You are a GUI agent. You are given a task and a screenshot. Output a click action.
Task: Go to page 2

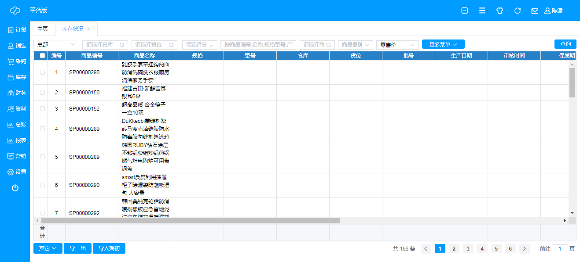[x=454, y=249]
